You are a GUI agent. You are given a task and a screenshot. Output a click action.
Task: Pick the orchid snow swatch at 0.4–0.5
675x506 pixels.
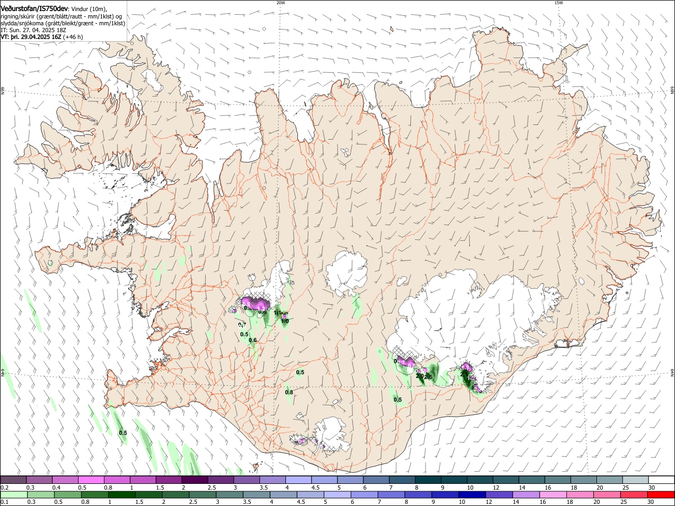tap(65, 480)
